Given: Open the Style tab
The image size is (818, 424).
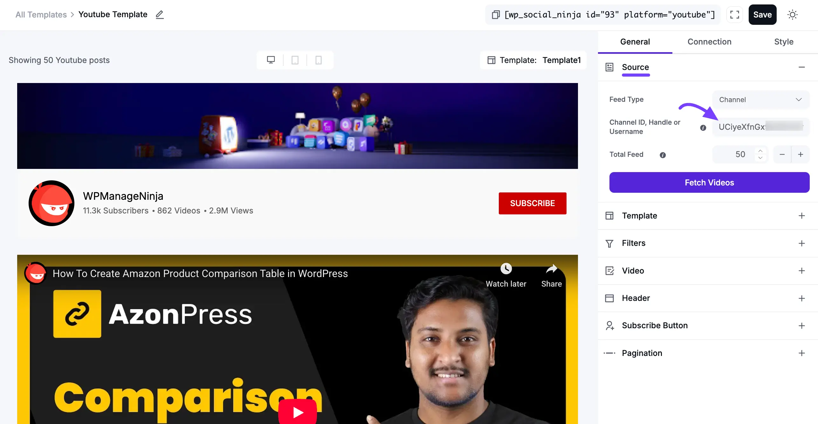Looking at the screenshot, I should [783, 42].
